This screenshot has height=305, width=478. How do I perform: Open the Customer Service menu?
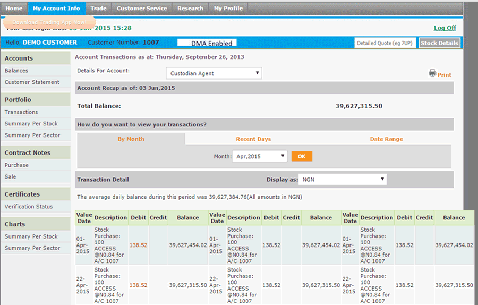[x=142, y=9]
